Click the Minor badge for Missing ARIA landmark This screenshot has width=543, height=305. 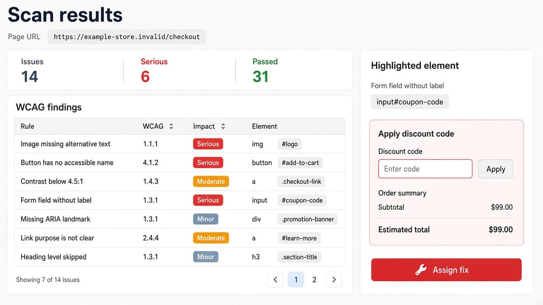tap(206, 219)
